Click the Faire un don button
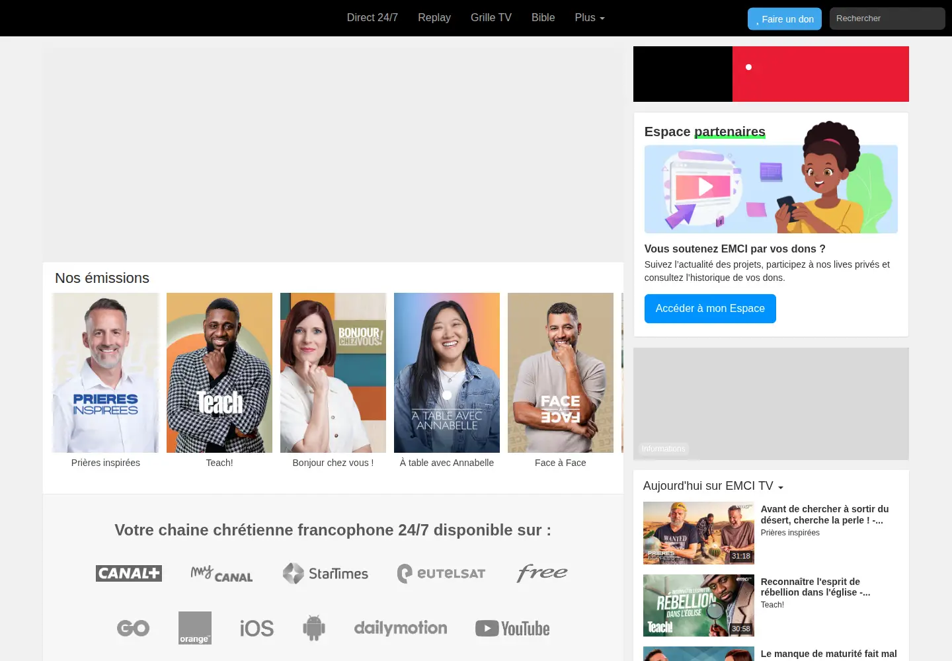This screenshot has height=661, width=952. coord(785,19)
